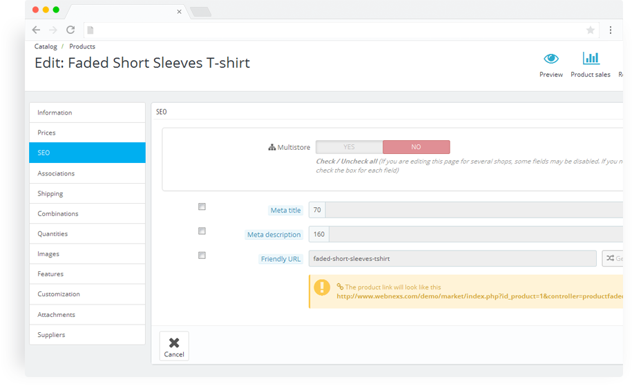Open the Features tab
The image size is (632, 386).
(87, 274)
